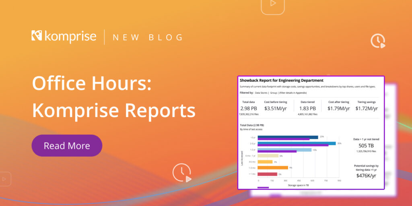Click the Komprise logo

point(64,36)
